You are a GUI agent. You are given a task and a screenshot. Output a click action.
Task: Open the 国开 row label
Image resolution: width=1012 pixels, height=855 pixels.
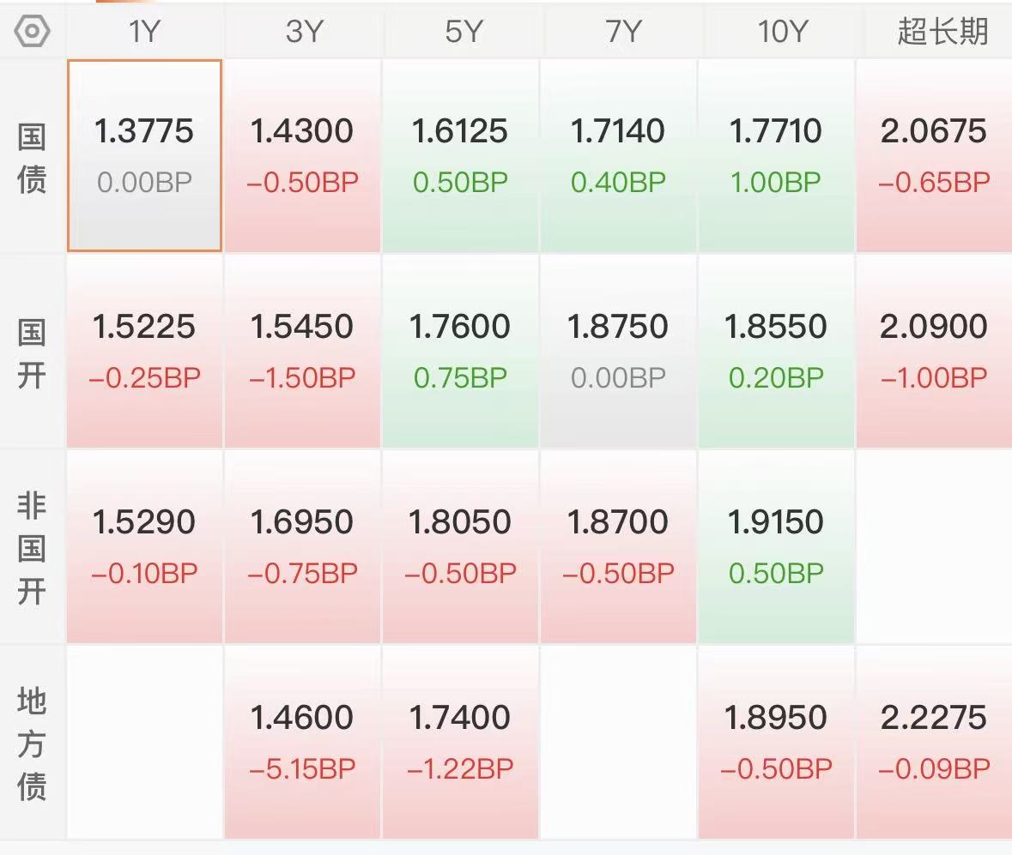[x=32, y=353]
